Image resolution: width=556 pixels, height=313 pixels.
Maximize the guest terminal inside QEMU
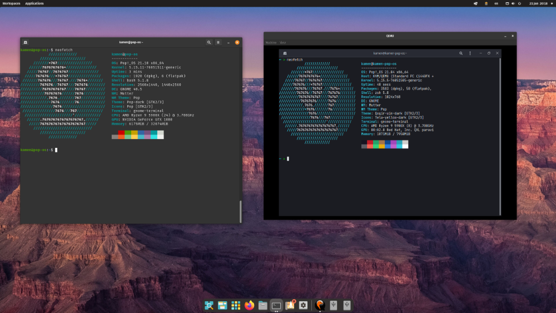tap(489, 53)
